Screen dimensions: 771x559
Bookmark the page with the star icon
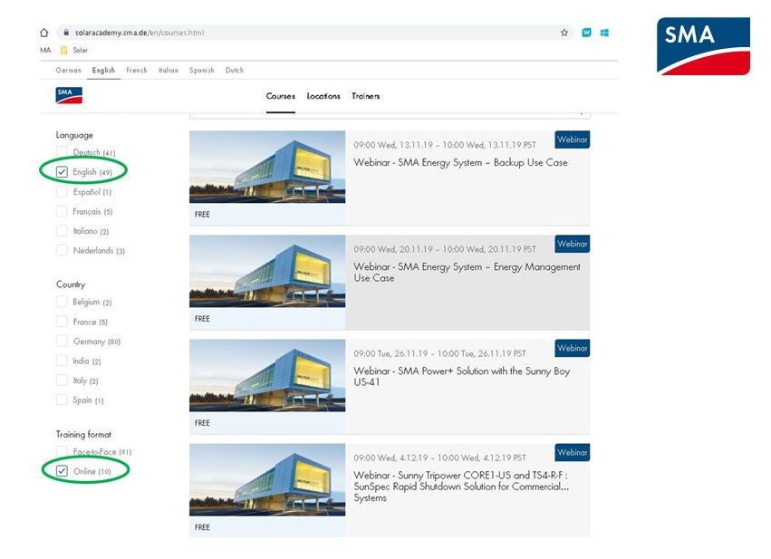[564, 33]
